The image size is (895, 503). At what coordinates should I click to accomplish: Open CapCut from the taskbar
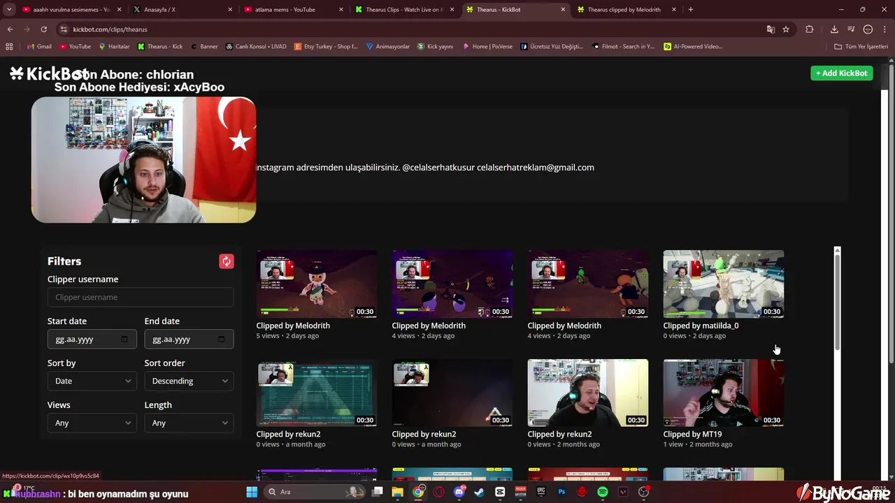[x=500, y=492]
